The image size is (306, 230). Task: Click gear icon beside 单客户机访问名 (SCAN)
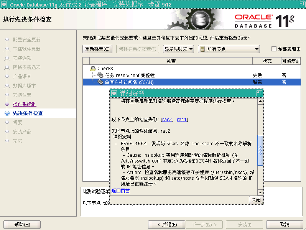click(x=100, y=82)
